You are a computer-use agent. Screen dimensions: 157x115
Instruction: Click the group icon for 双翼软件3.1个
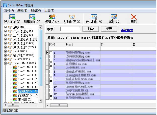point(15,95)
